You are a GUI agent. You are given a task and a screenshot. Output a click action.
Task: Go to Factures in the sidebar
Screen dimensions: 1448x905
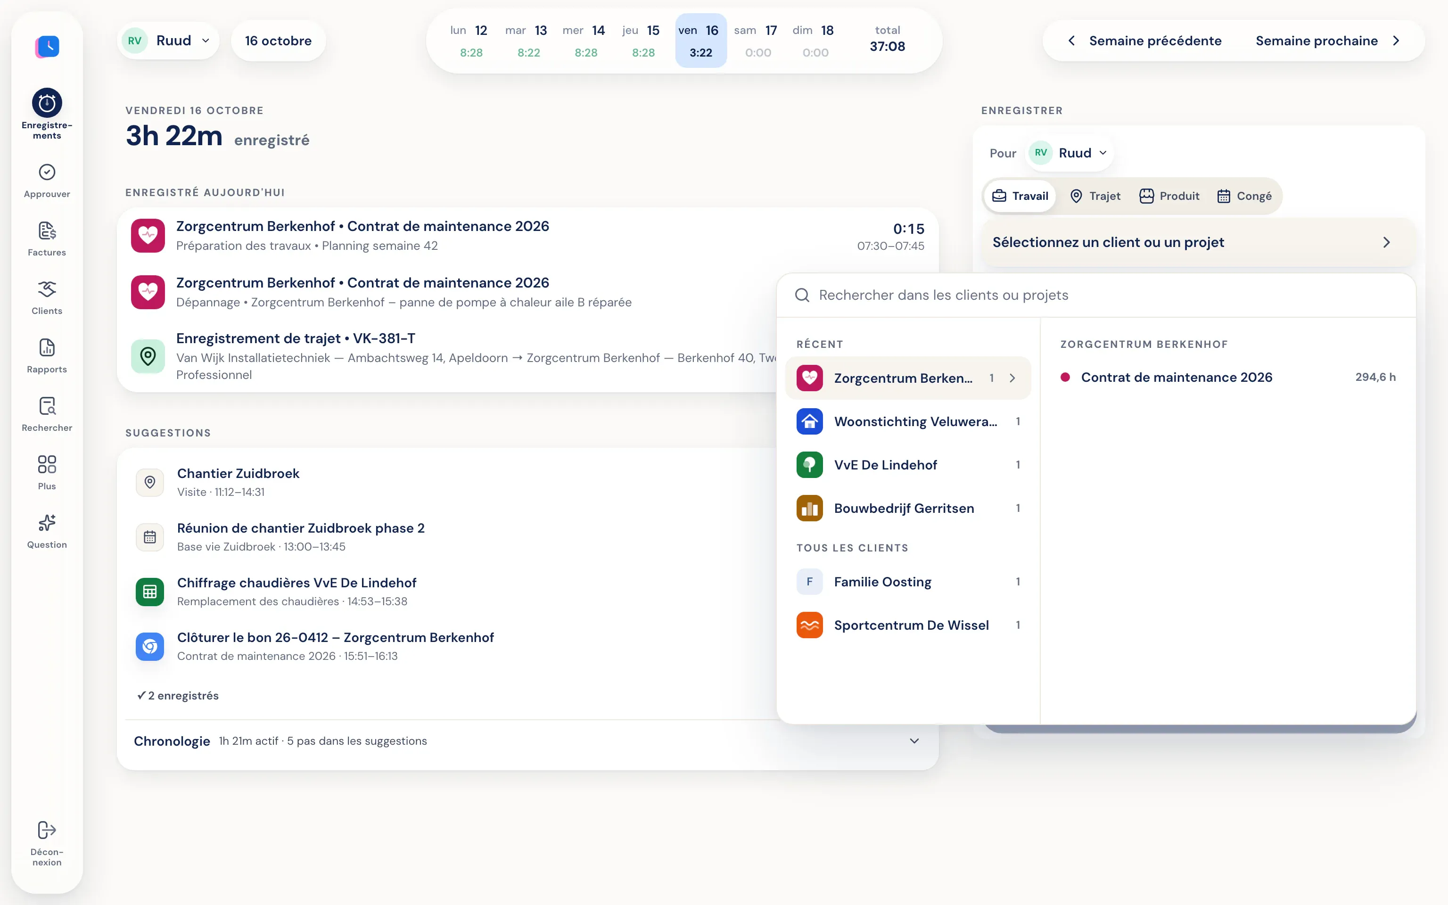47,239
